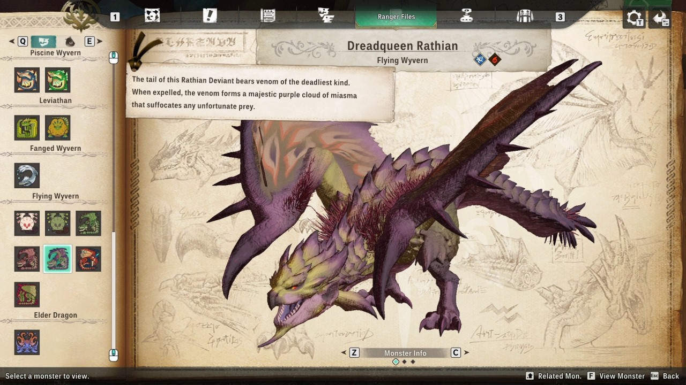Click the guild crest emblem at top left
The width and height of the screenshot is (686, 385).
pyautogui.click(x=82, y=17)
